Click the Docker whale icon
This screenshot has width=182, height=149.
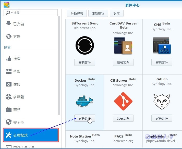tap(84, 101)
